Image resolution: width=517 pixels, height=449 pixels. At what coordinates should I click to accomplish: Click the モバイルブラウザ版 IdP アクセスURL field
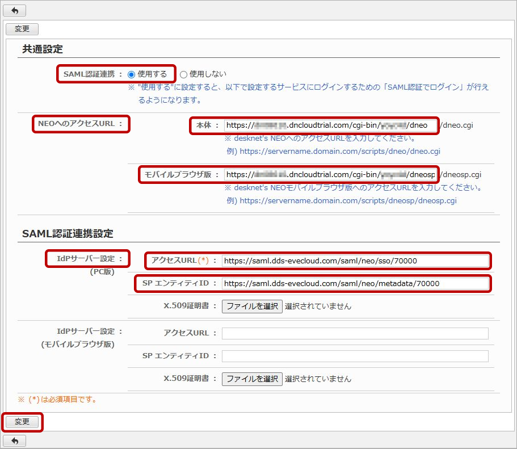tap(355, 333)
